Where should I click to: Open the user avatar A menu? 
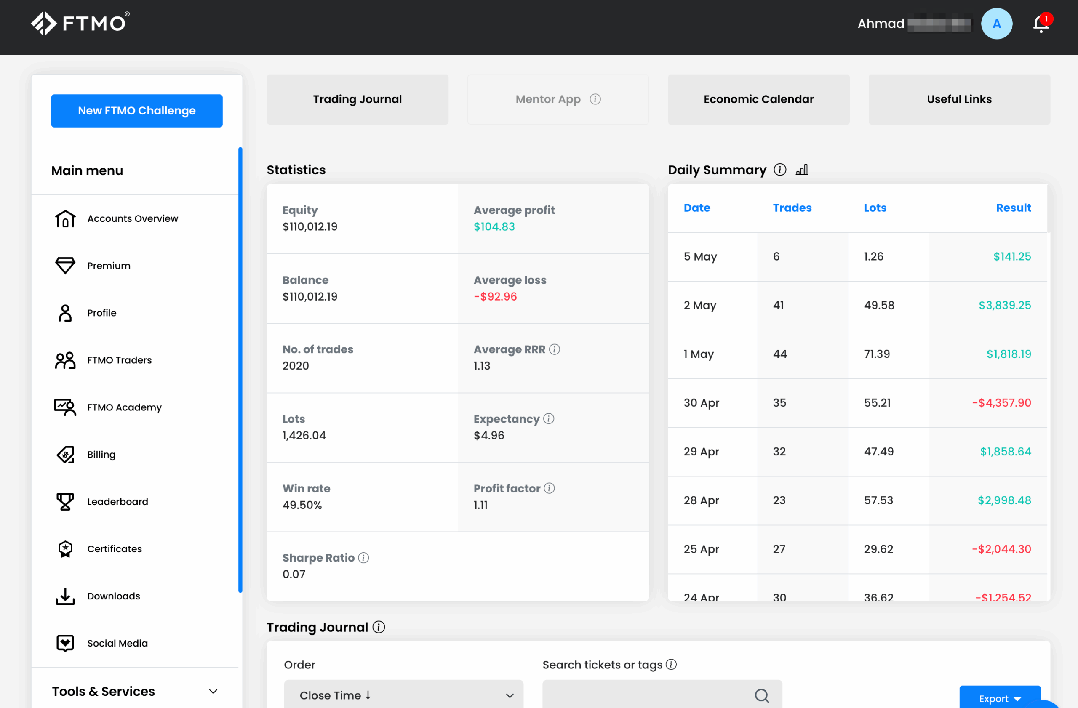(996, 24)
